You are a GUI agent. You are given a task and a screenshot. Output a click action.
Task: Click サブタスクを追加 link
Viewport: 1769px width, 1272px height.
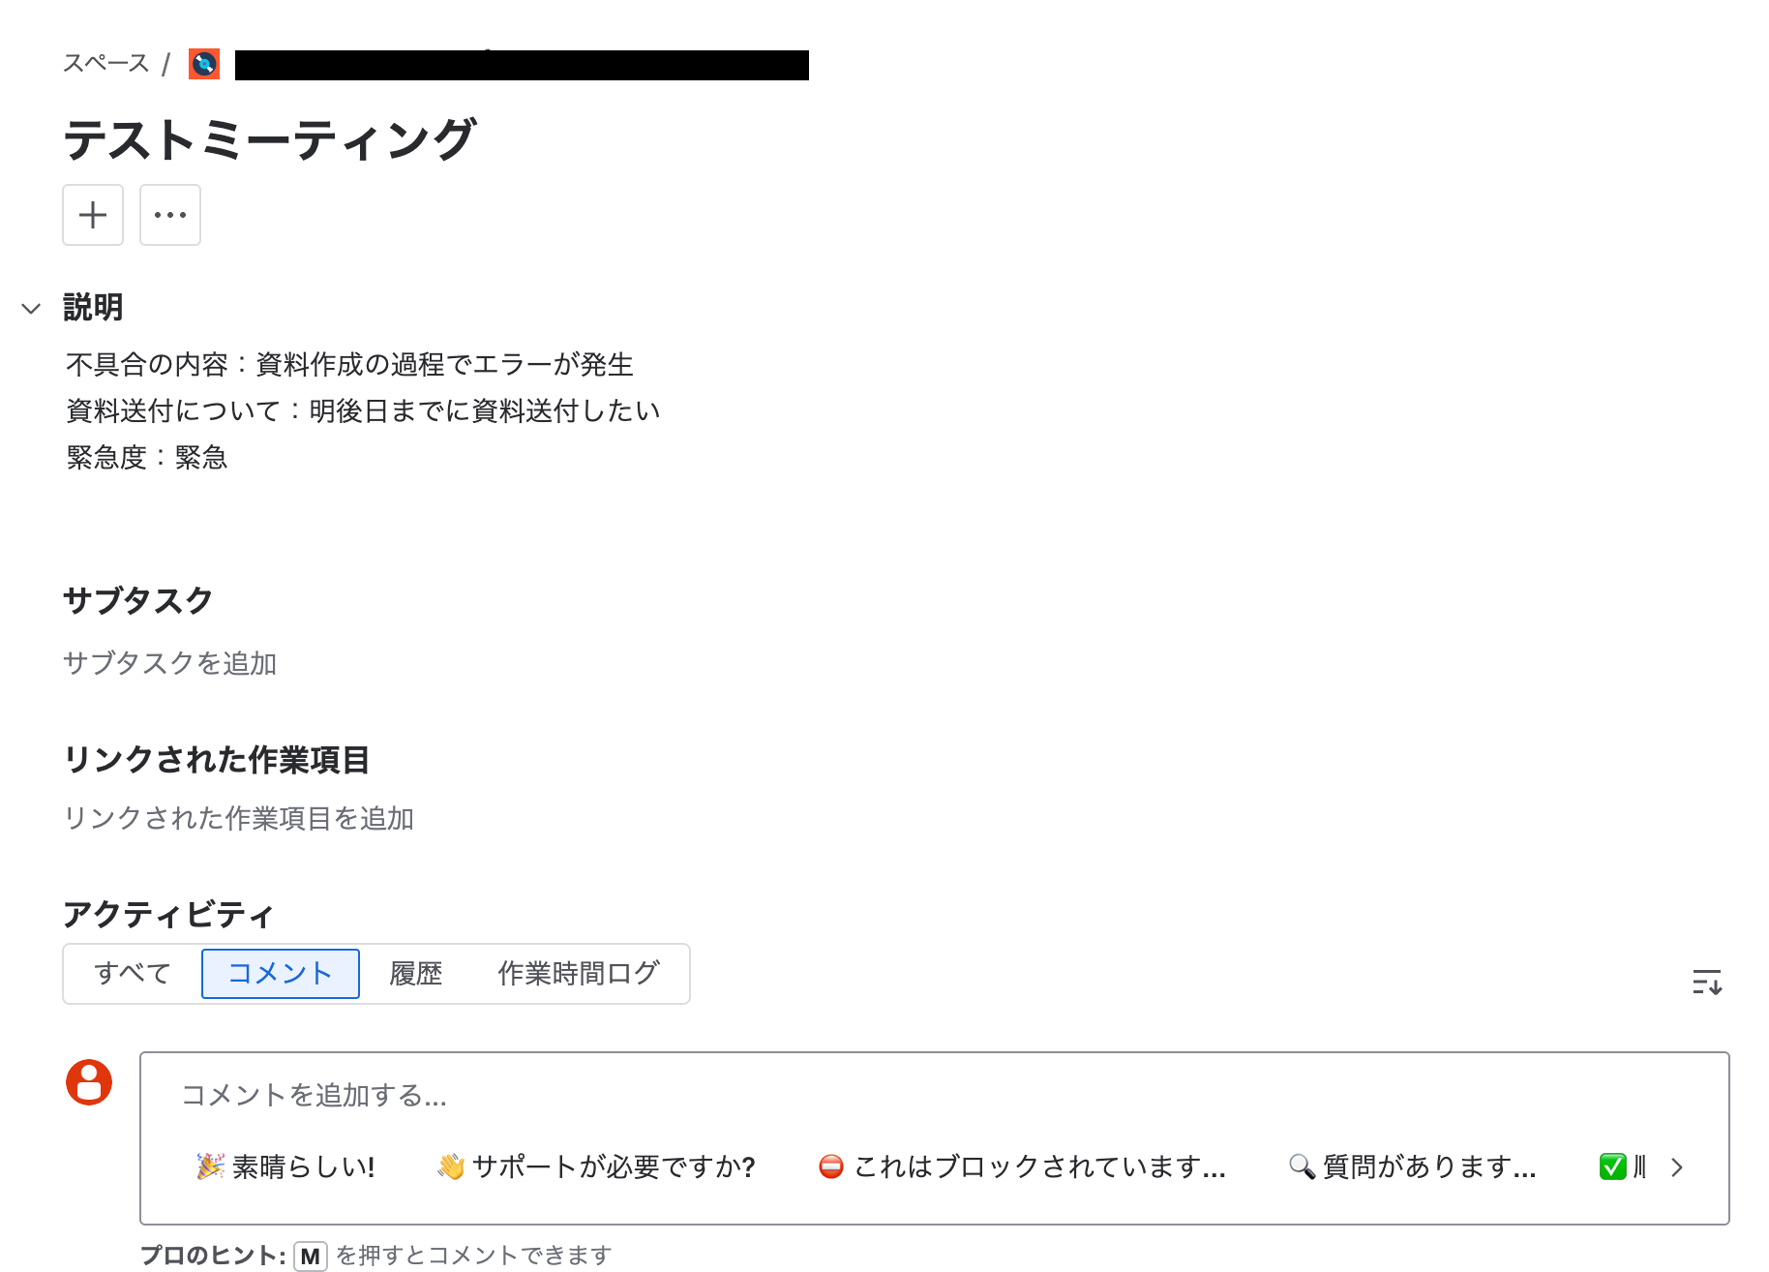(169, 663)
